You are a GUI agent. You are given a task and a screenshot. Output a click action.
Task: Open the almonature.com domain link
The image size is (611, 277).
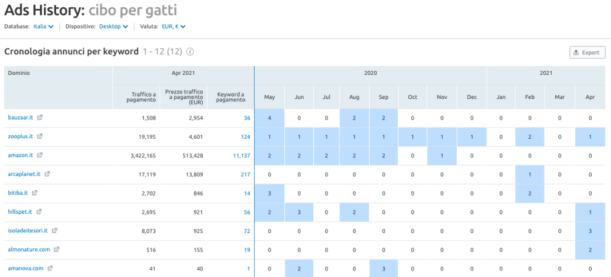(29, 249)
